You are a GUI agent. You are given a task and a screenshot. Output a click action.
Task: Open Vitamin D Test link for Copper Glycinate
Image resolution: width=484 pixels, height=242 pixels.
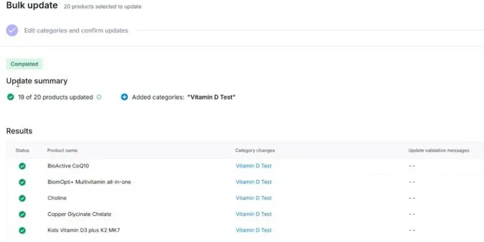click(x=253, y=214)
